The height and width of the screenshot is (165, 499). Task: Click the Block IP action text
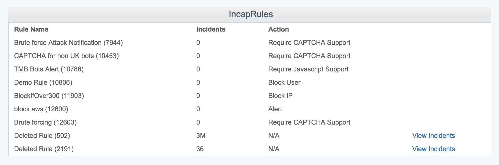click(281, 96)
